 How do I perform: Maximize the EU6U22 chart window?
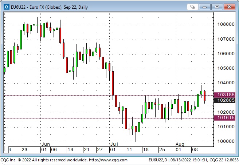217,7
